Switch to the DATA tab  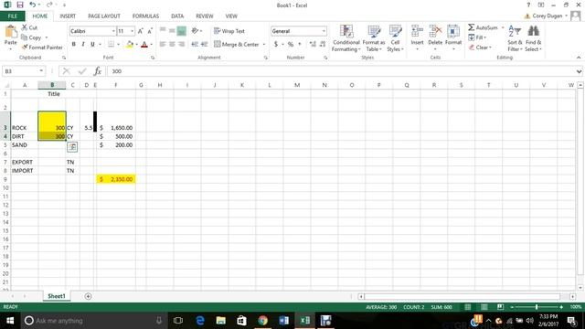click(x=177, y=16)
